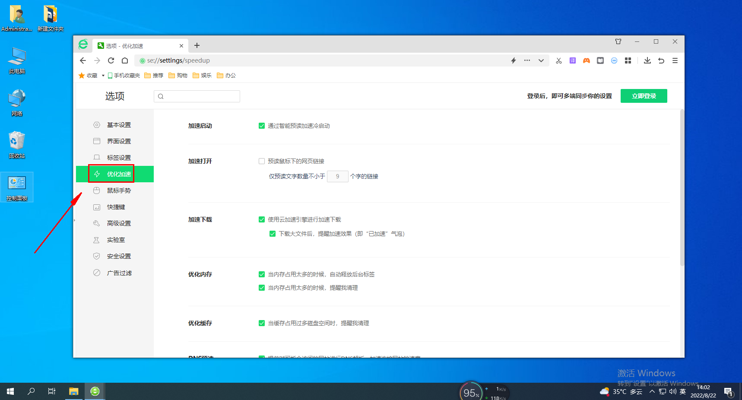
Task: Close the 选项 - 优化加速 tab
Action: [181, 46]
